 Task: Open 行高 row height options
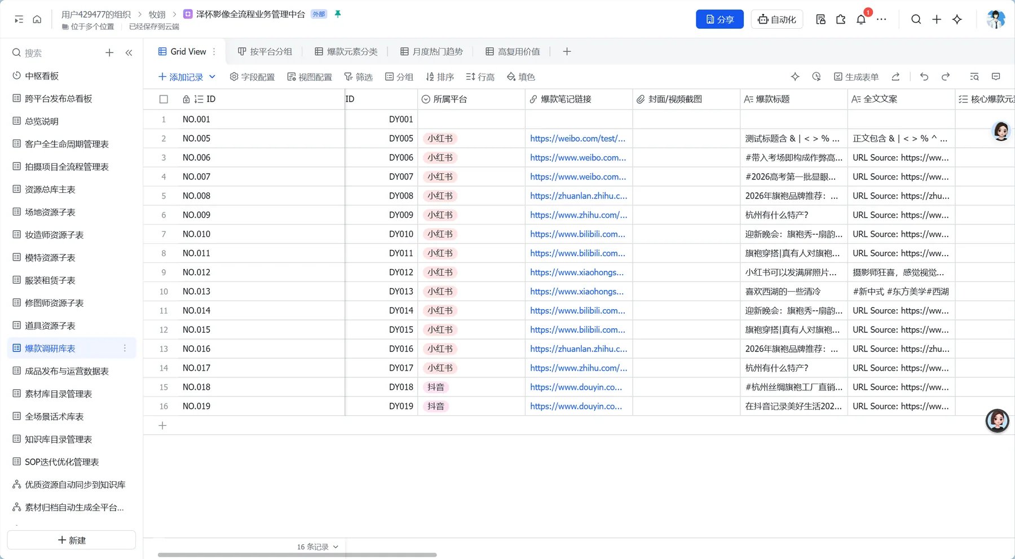point(480,77)
